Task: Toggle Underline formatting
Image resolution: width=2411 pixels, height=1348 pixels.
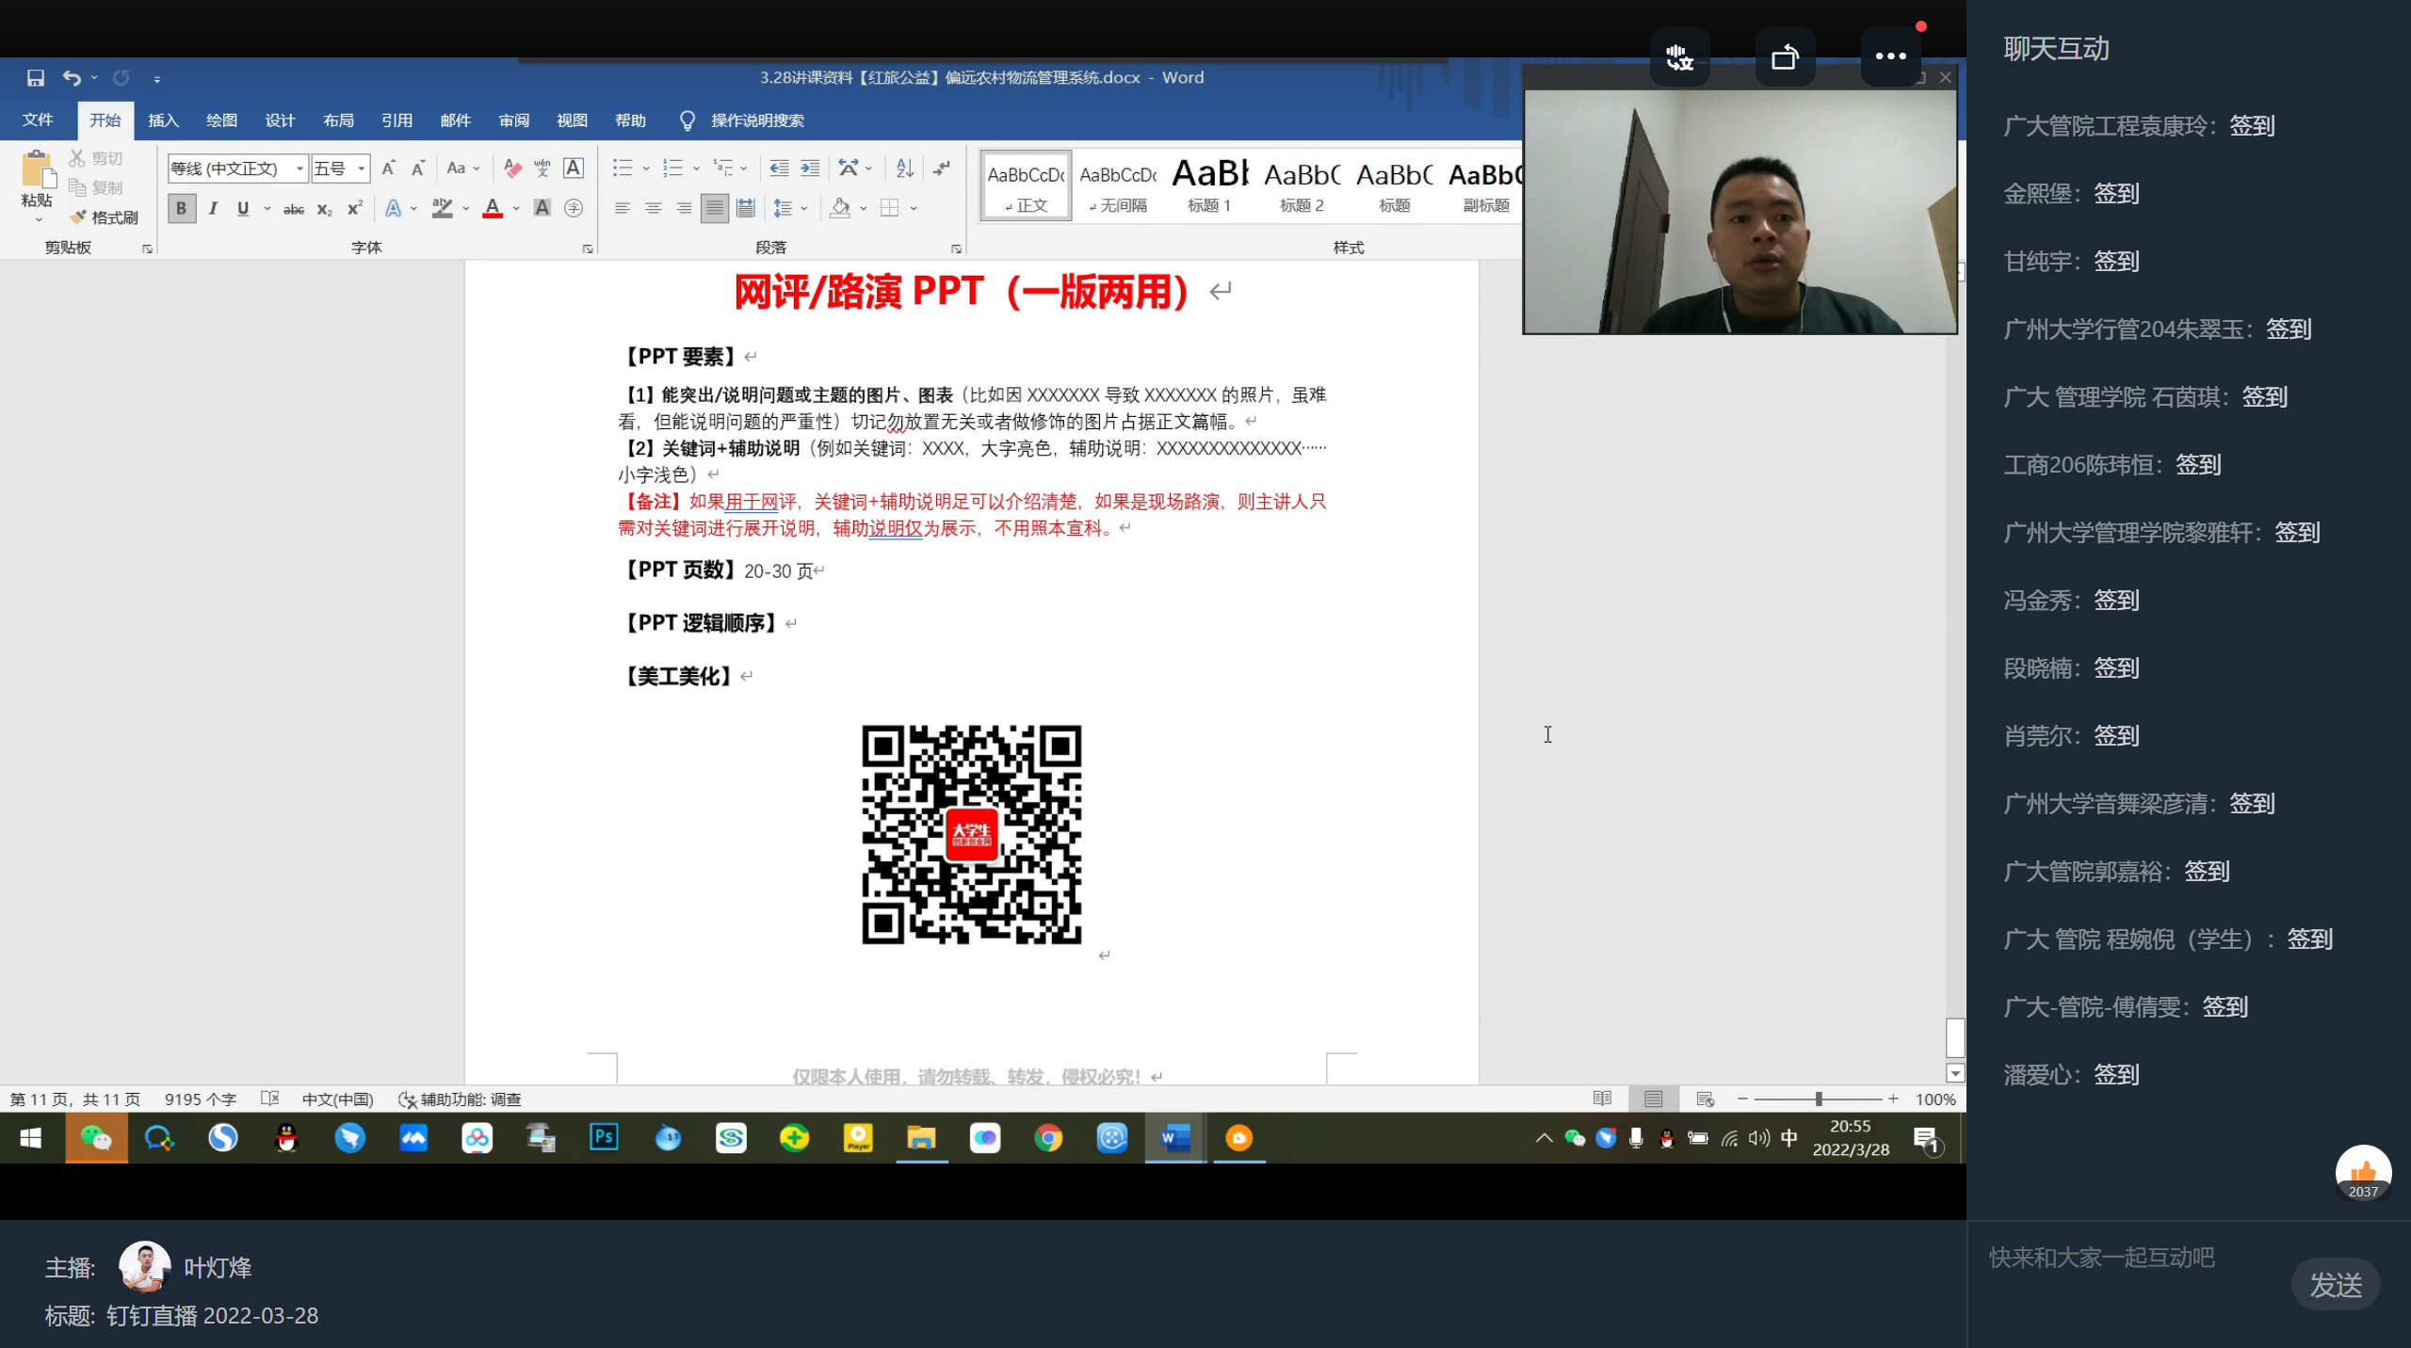Action: coord(243,208)
